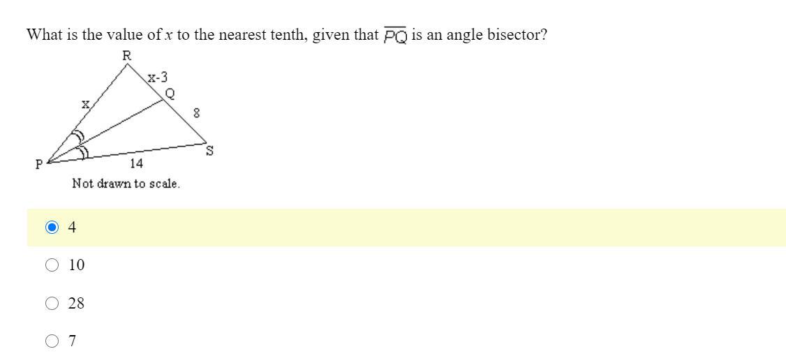Screen dimensions: 786x363
Task: Click the answer label text "4"
Action: 73,228
